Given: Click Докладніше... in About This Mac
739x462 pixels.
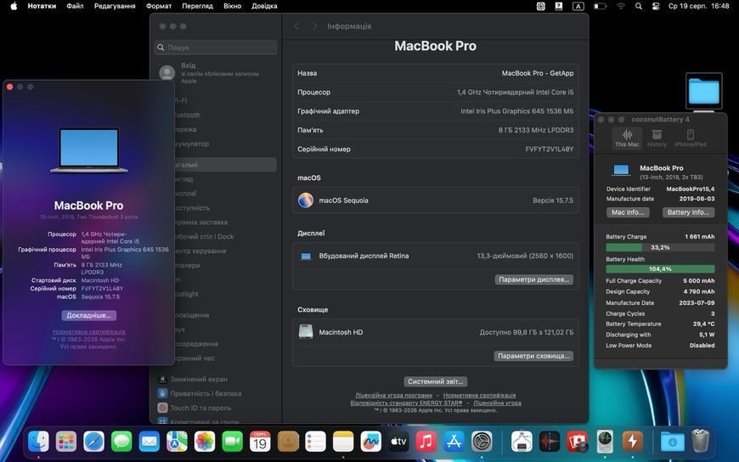Looking at the screenshot, I should tap(88, 315).
